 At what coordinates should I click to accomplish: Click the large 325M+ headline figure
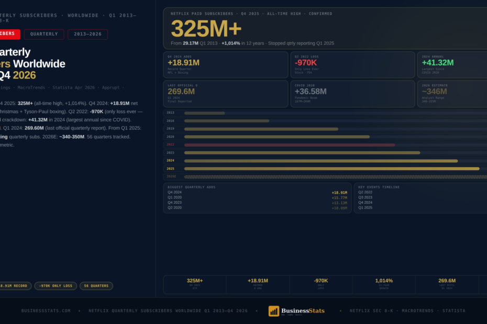[x=206, y=29]
